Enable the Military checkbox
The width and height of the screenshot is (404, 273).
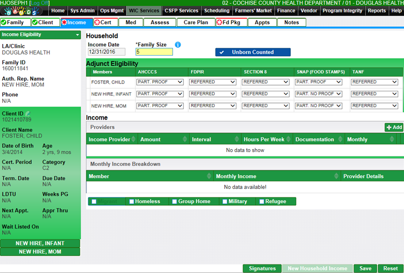pos(225,202)
